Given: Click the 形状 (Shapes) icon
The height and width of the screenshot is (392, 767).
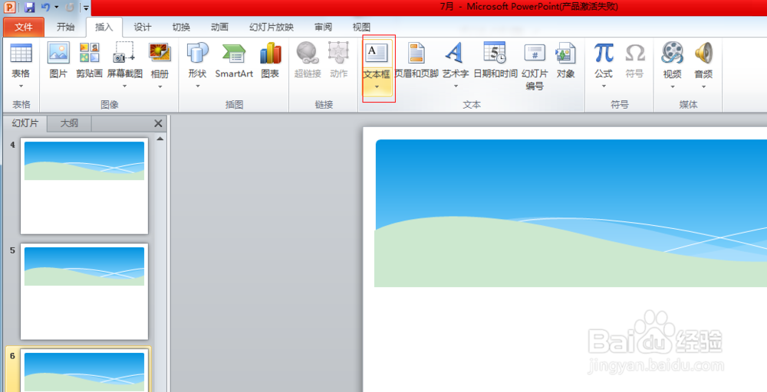Looking at the screenshot, I should pos(198,53).
